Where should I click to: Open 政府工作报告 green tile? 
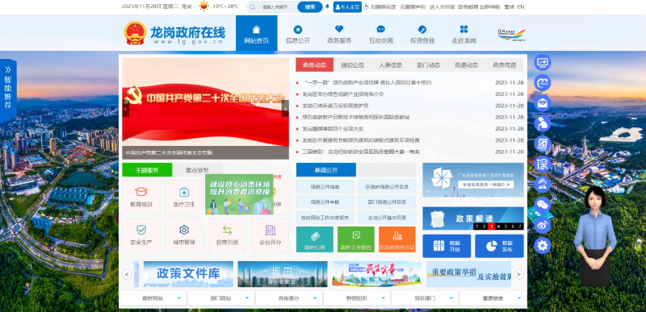click(356, 239)
